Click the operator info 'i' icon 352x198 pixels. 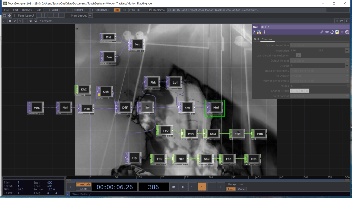point(264,32)
